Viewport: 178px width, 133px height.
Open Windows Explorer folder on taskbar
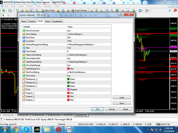[x=47, y=130]
